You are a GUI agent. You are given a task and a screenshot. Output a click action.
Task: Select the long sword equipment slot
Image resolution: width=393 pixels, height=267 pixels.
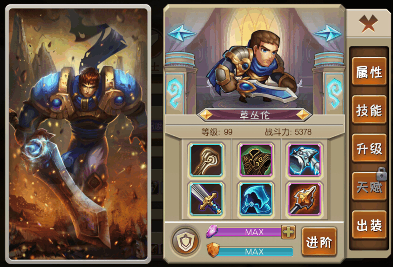point(206,199)
